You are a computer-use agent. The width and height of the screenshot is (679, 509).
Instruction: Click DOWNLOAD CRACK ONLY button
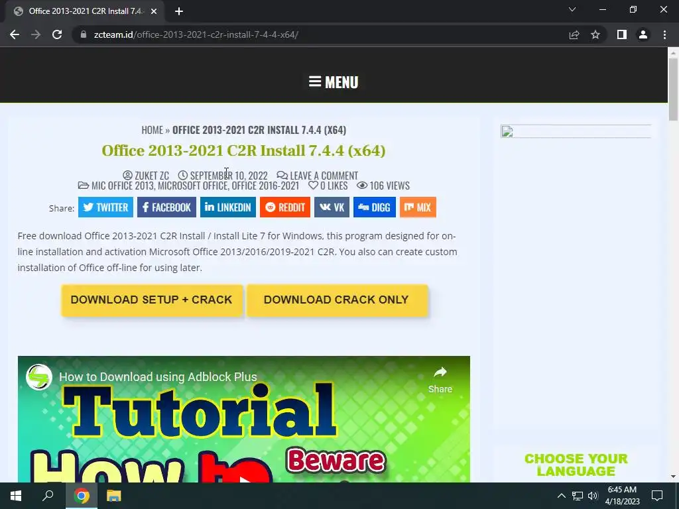(336, 300)
